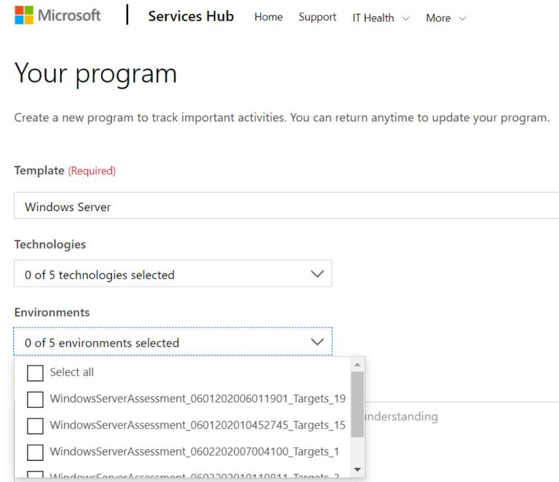Click the Environments dropdown chevron icon
Viewport: 559px width, 482px height.
pos(317,342)
